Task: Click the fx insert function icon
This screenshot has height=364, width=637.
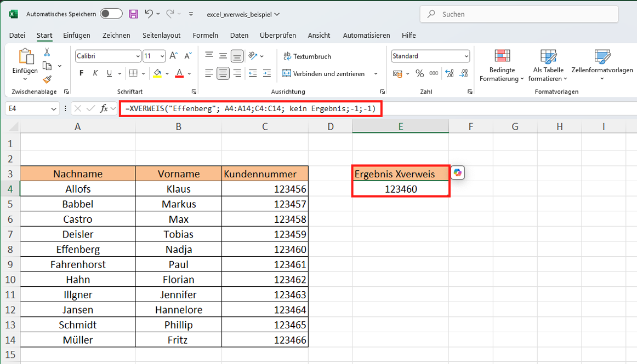Action: pos(104,108)
